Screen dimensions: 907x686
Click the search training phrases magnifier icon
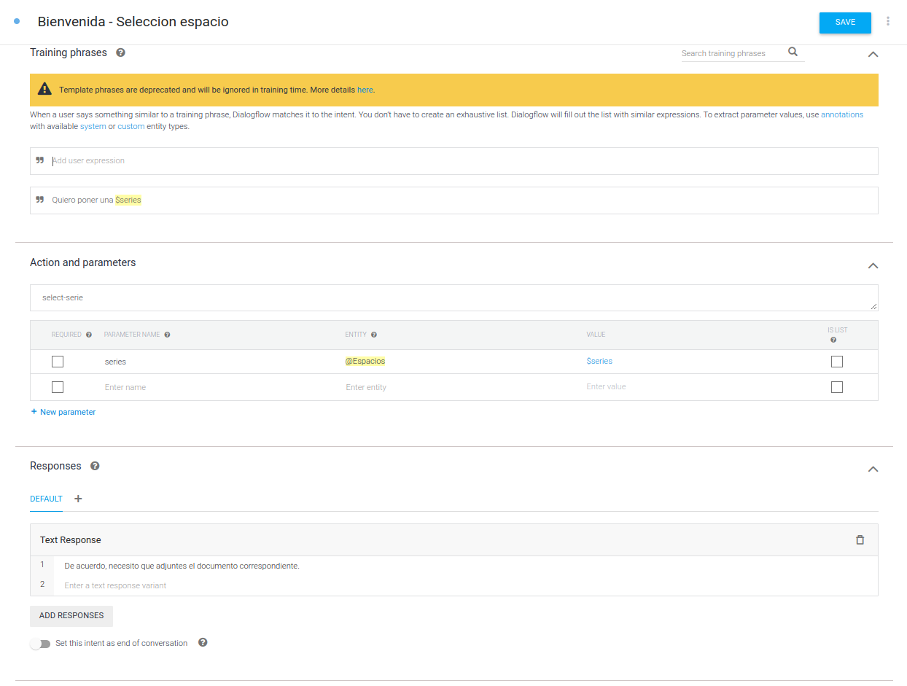pyautogui.click(x=793, y=52)
